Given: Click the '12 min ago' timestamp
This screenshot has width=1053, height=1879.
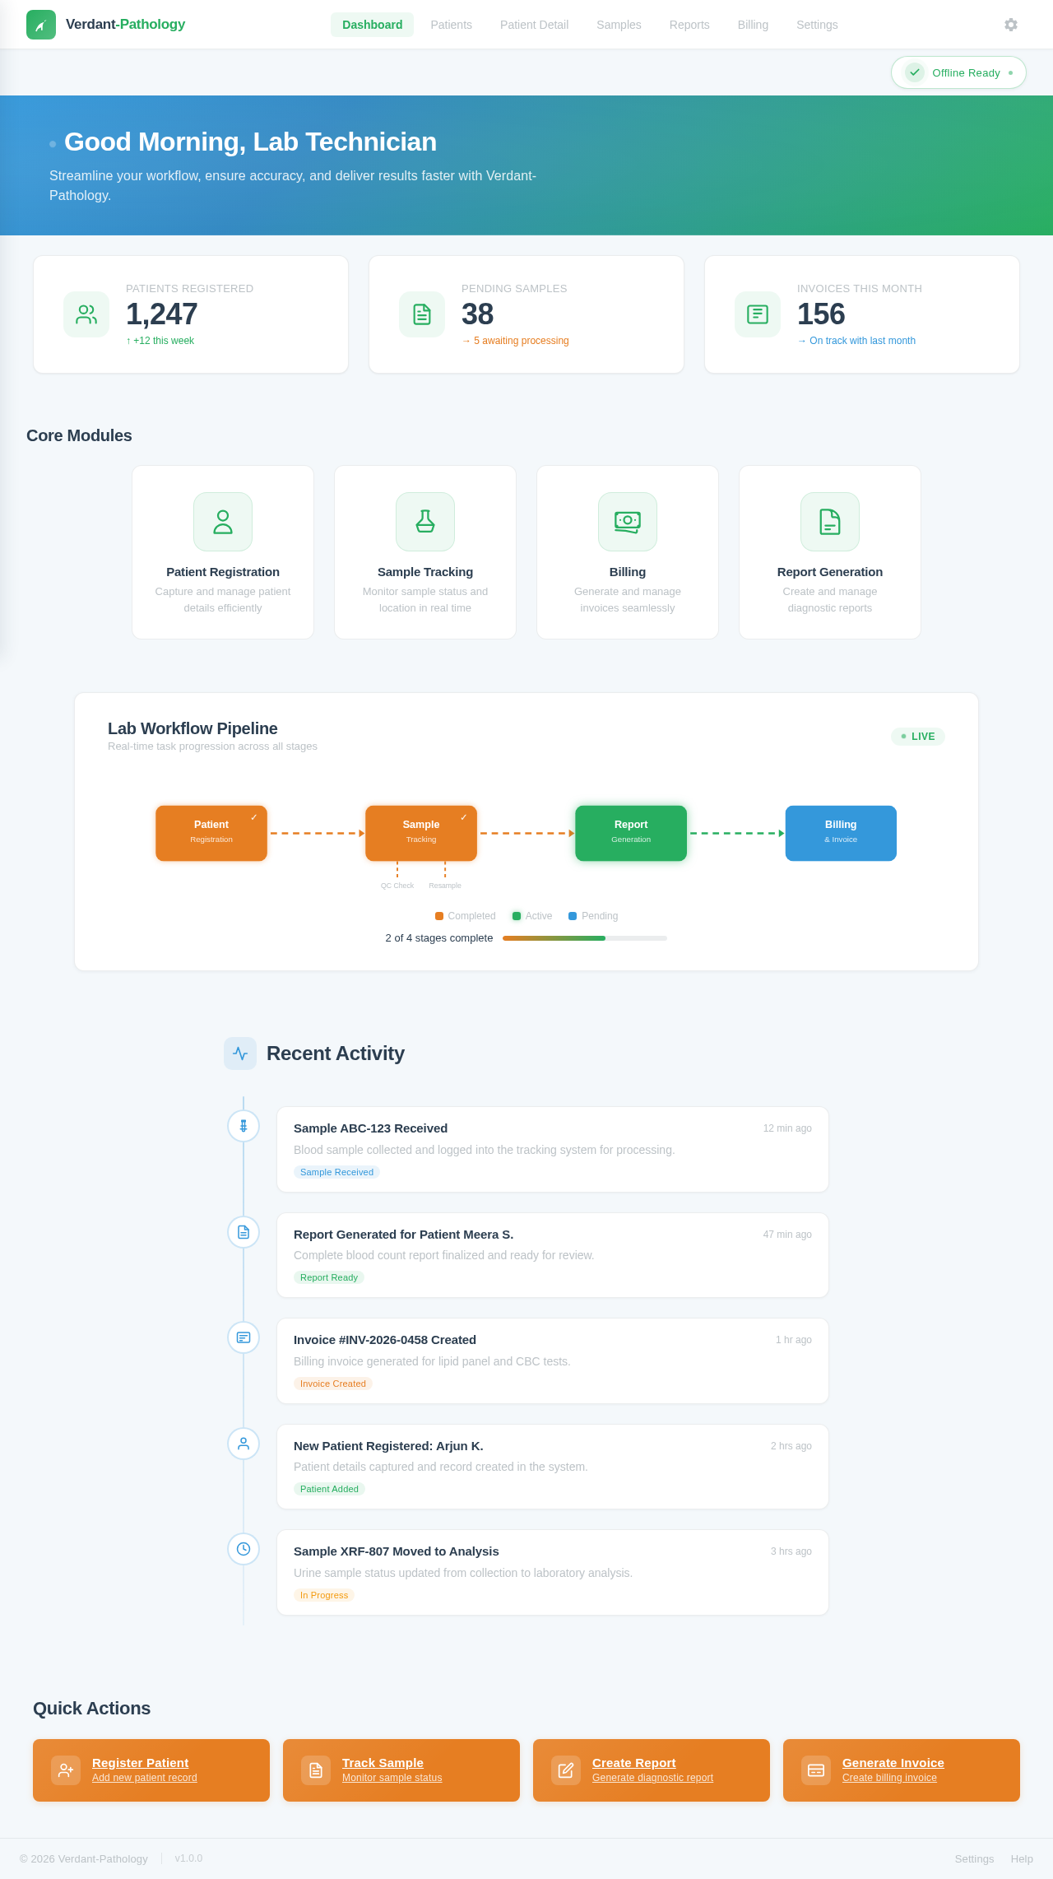Looking at the screenshot, I should click(787, 1128).
